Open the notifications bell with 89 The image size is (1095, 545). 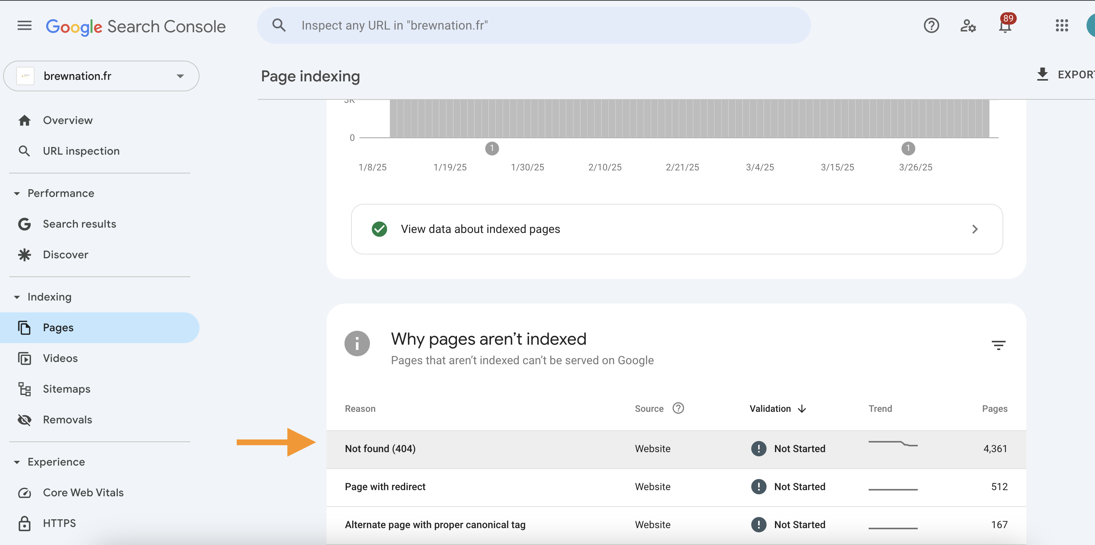click(x=1005, y=24)
